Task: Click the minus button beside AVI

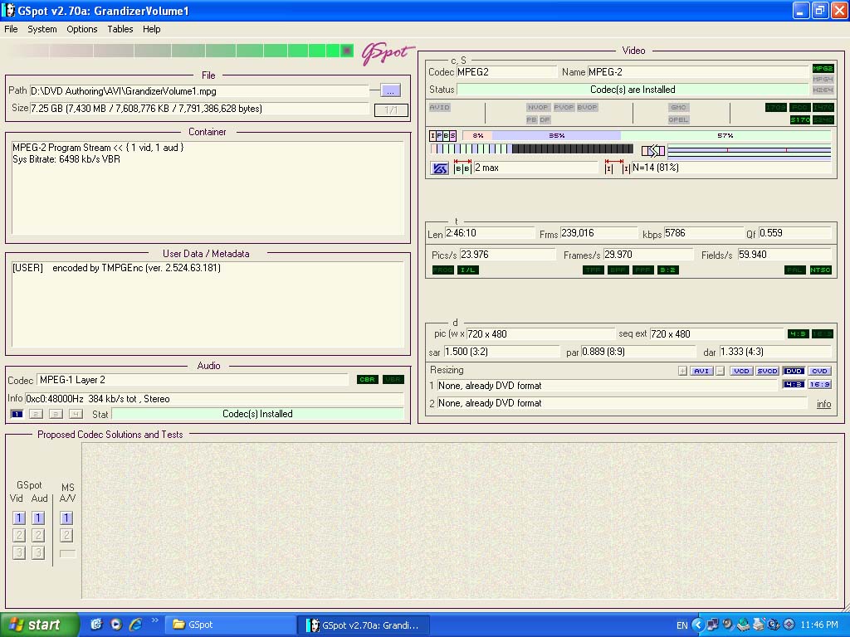Action: 720,371
